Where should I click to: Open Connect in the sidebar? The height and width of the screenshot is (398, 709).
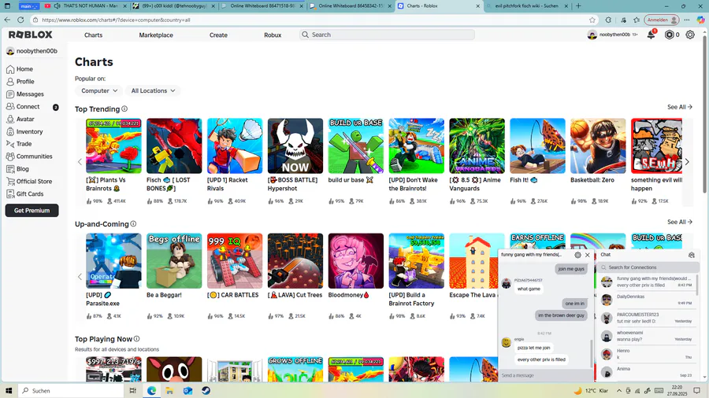(x=28, y=106)
